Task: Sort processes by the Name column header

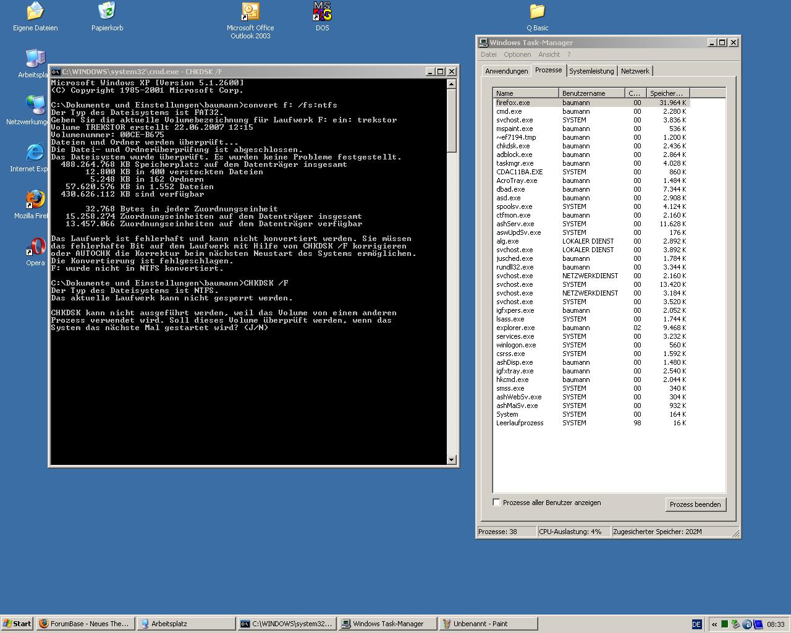Action: (x=527, y=93)
